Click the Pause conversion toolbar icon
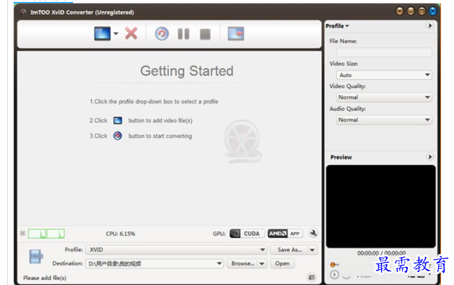 coord(183,34)
